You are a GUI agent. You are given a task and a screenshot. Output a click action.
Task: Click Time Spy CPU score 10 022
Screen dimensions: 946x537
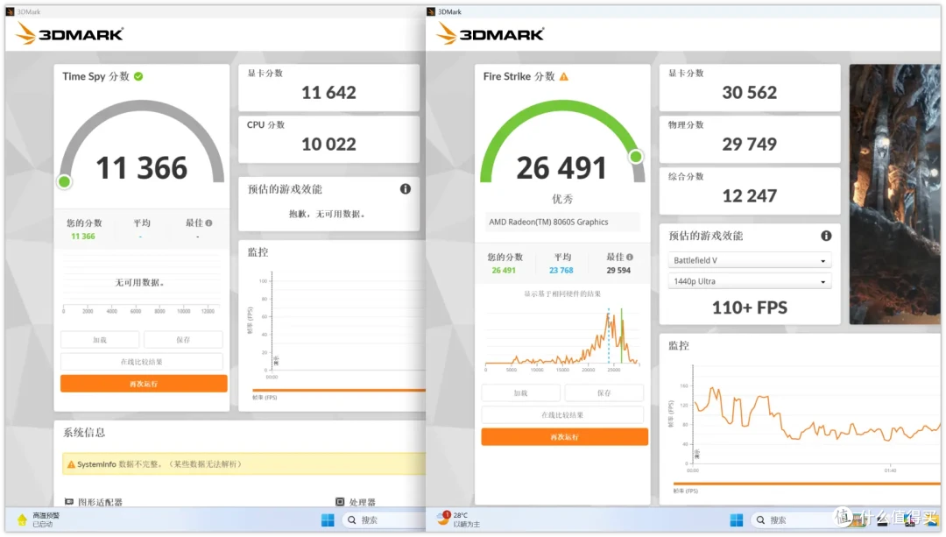click(328, 145)
